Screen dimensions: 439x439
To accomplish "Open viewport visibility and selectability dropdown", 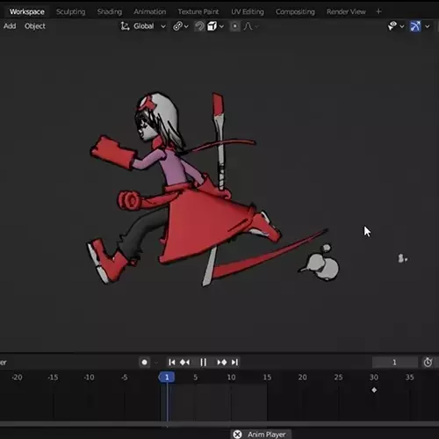I will (x=396, y=26).
